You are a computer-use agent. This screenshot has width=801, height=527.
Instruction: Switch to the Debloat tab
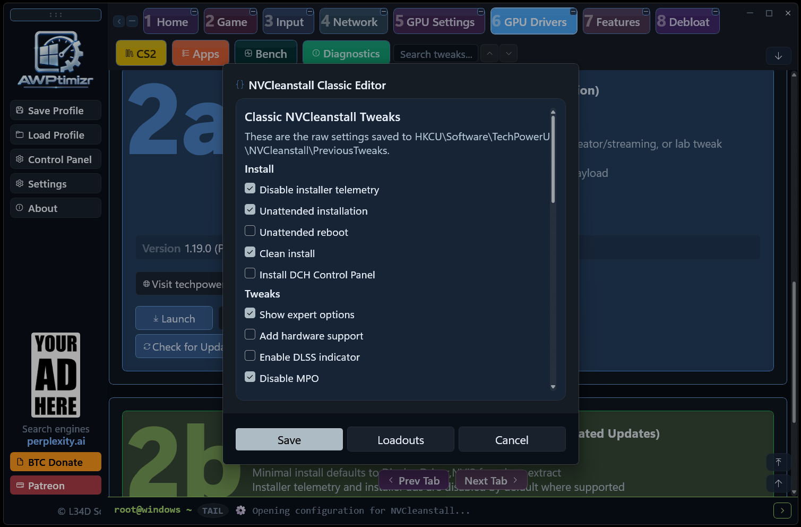(687, 22)
